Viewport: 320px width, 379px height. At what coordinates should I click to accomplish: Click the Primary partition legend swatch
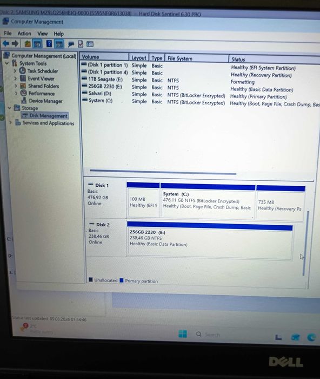point(122,280)
